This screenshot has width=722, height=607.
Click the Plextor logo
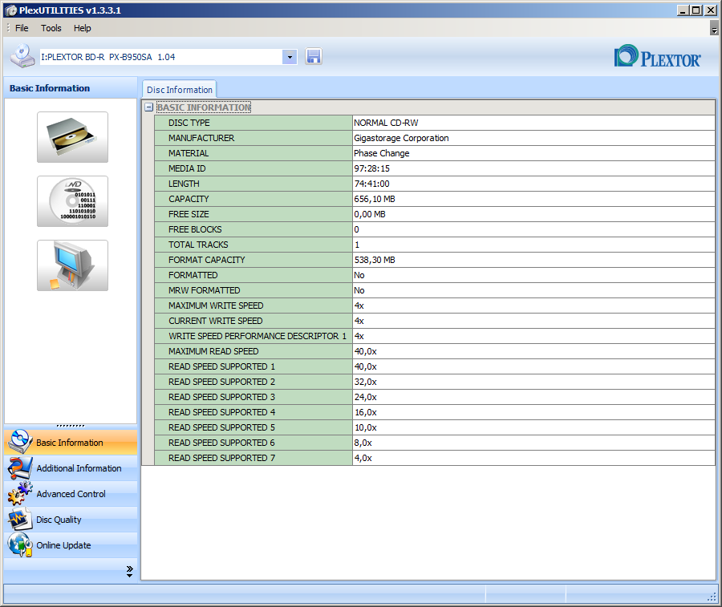pyautogui.click(x=657, y=57)
